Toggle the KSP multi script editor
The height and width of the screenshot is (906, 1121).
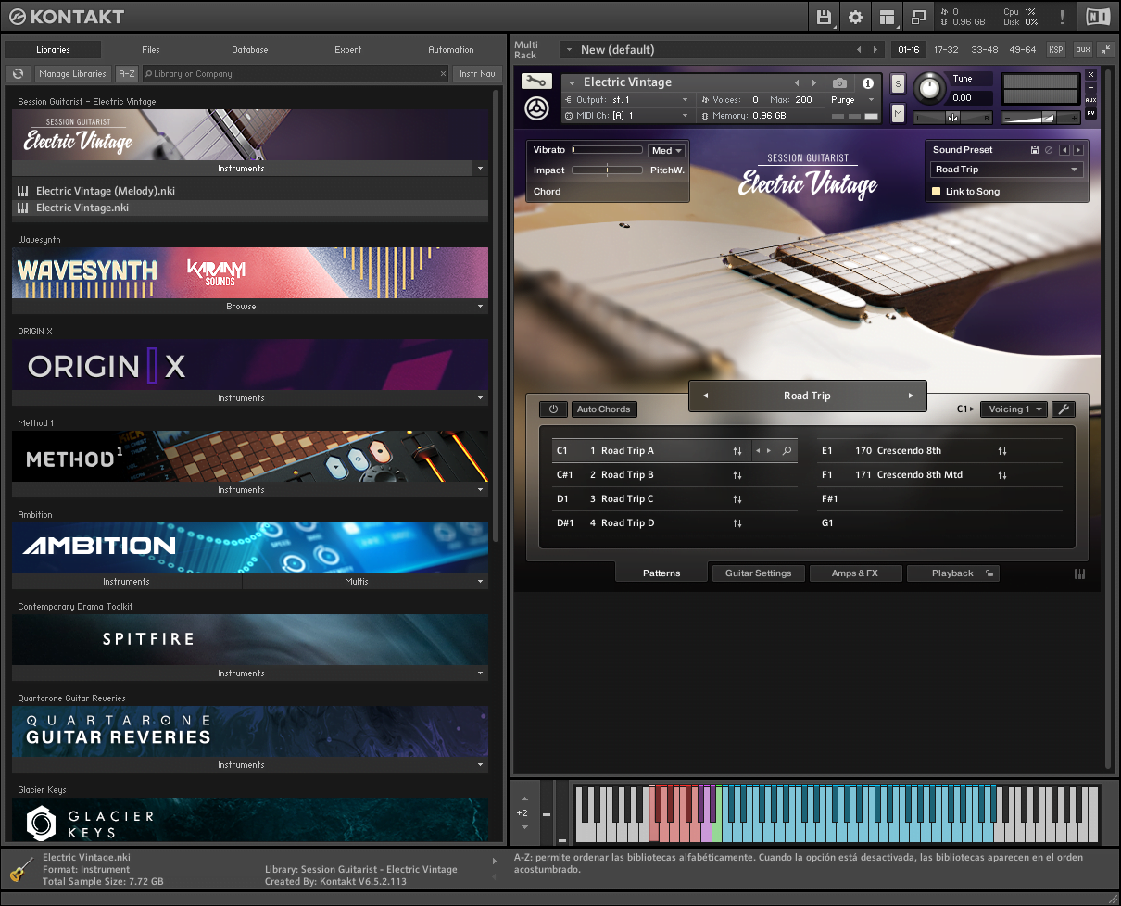pyautogui.click(x=1056, y=50)
